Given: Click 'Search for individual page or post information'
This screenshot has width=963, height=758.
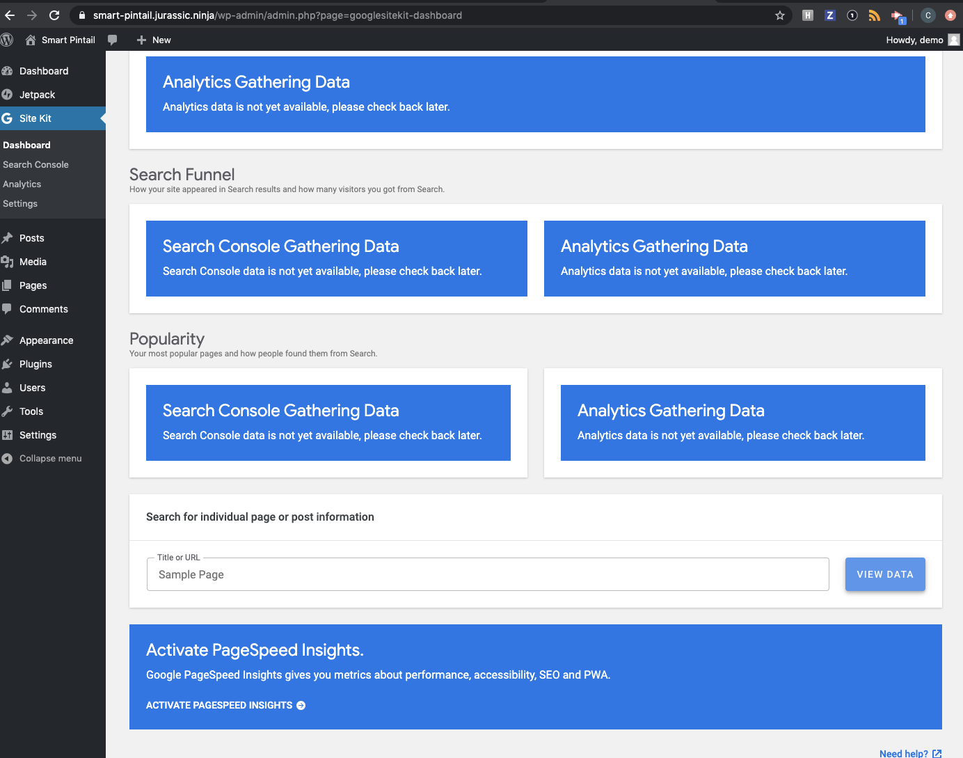Looking at the screenshot, I should [260, 516].
